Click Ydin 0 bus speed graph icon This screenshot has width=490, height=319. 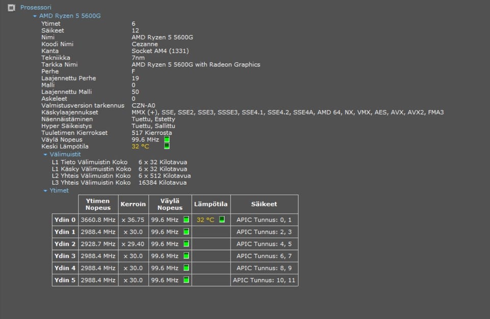coord(186,219)
